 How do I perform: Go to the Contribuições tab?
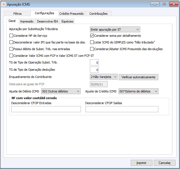click(x=98, y=14)
